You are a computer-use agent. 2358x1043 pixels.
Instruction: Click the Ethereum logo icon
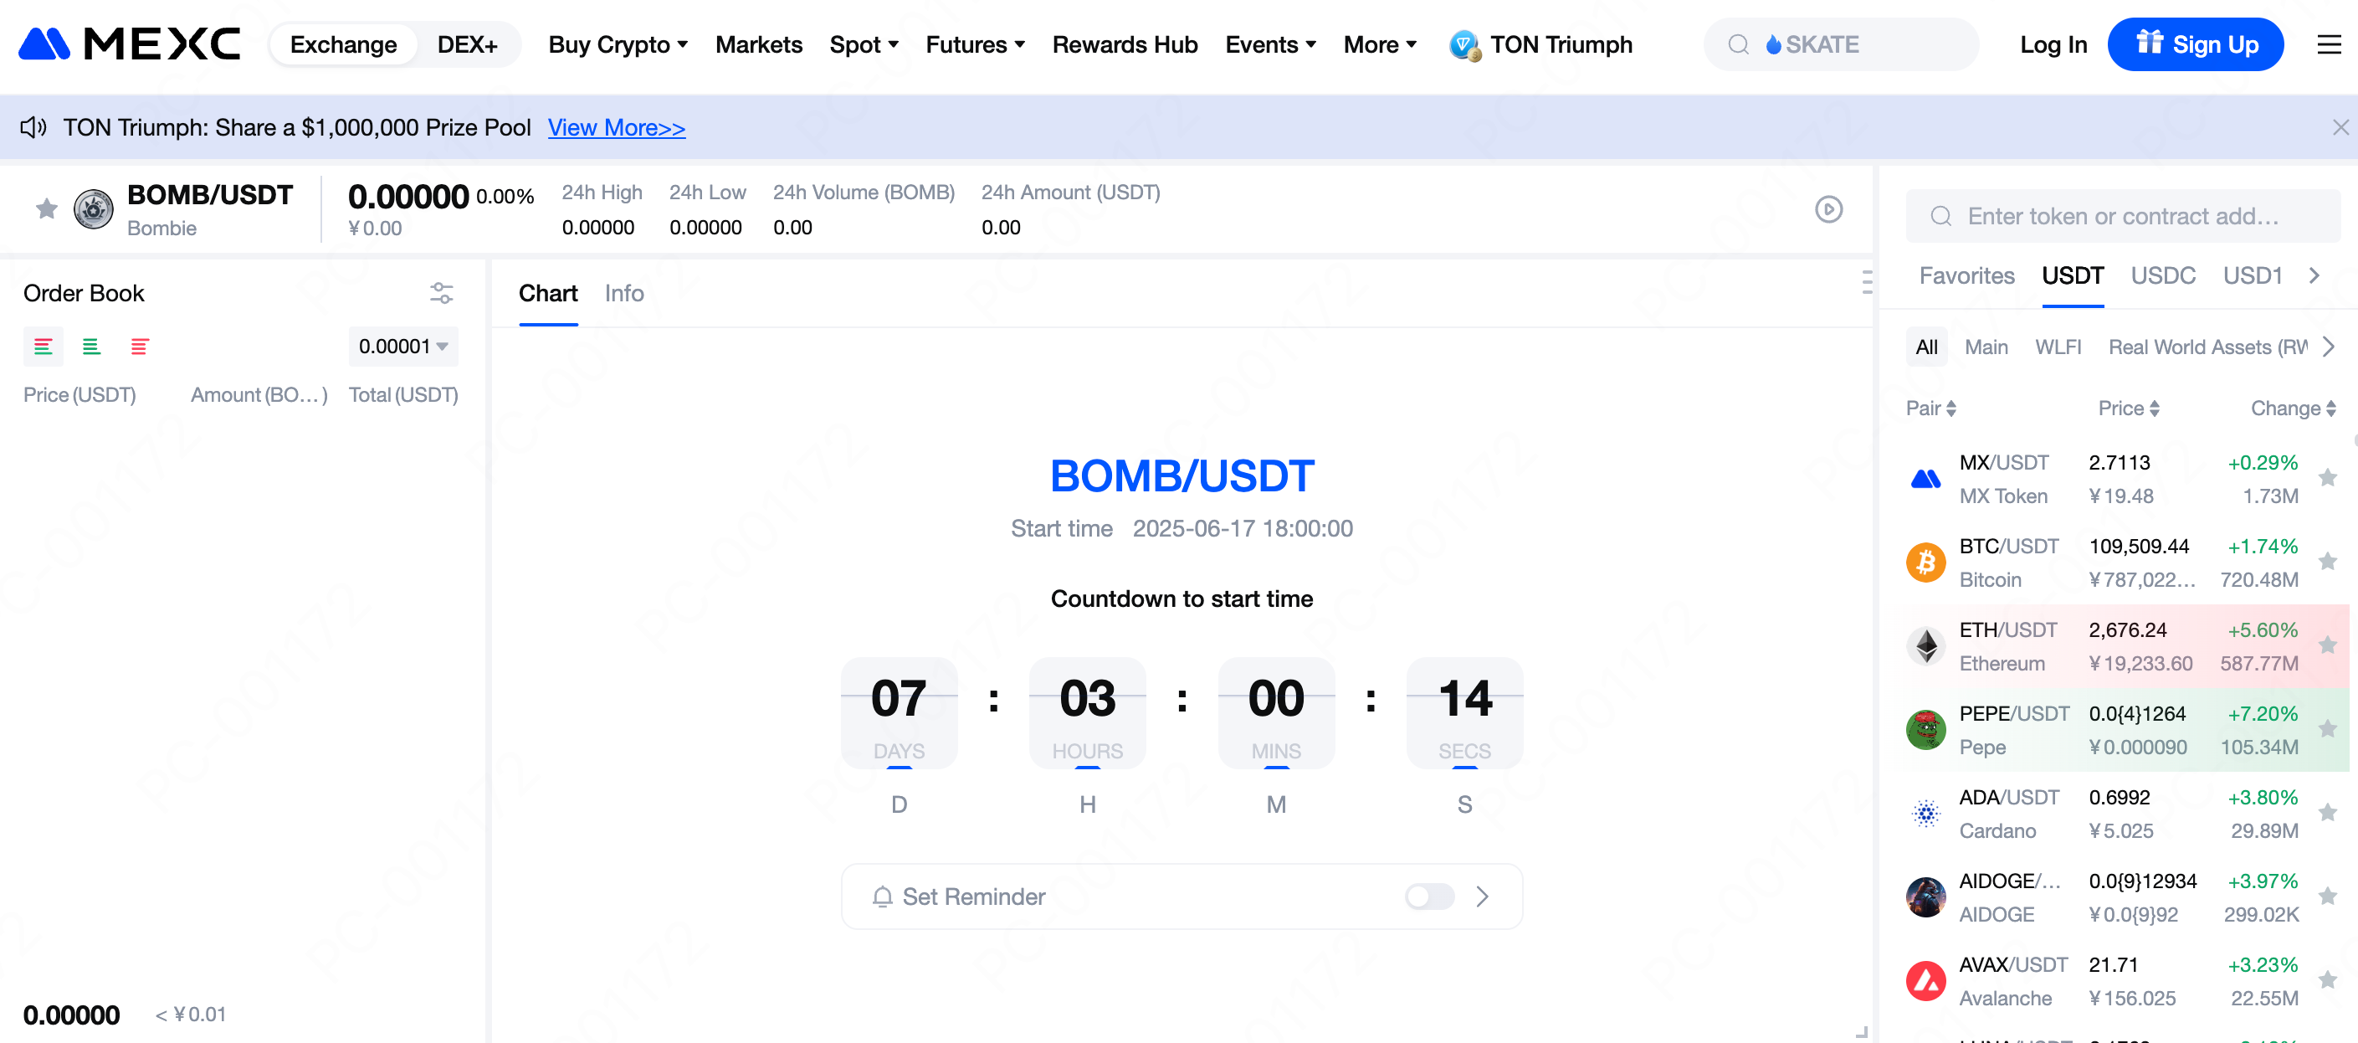point(1925,645)
